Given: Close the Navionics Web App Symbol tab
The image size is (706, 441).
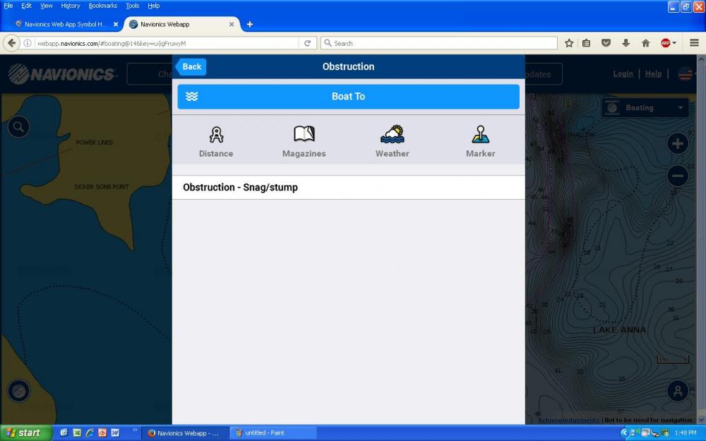Looking at the screenshot, I should [116, 24].
